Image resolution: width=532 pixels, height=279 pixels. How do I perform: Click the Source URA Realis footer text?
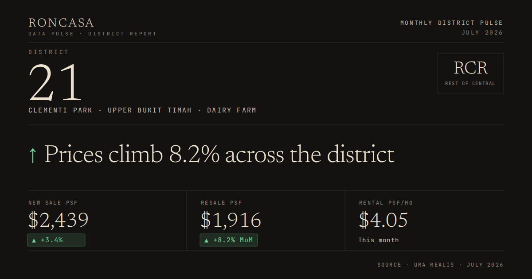pos(440,265)
